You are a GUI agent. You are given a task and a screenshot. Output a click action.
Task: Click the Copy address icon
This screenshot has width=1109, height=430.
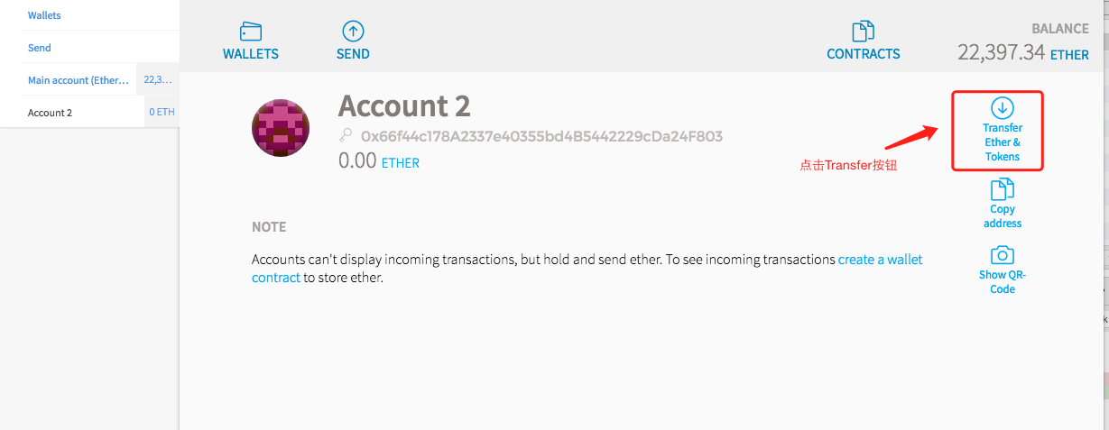click(x=1002, y=189)
